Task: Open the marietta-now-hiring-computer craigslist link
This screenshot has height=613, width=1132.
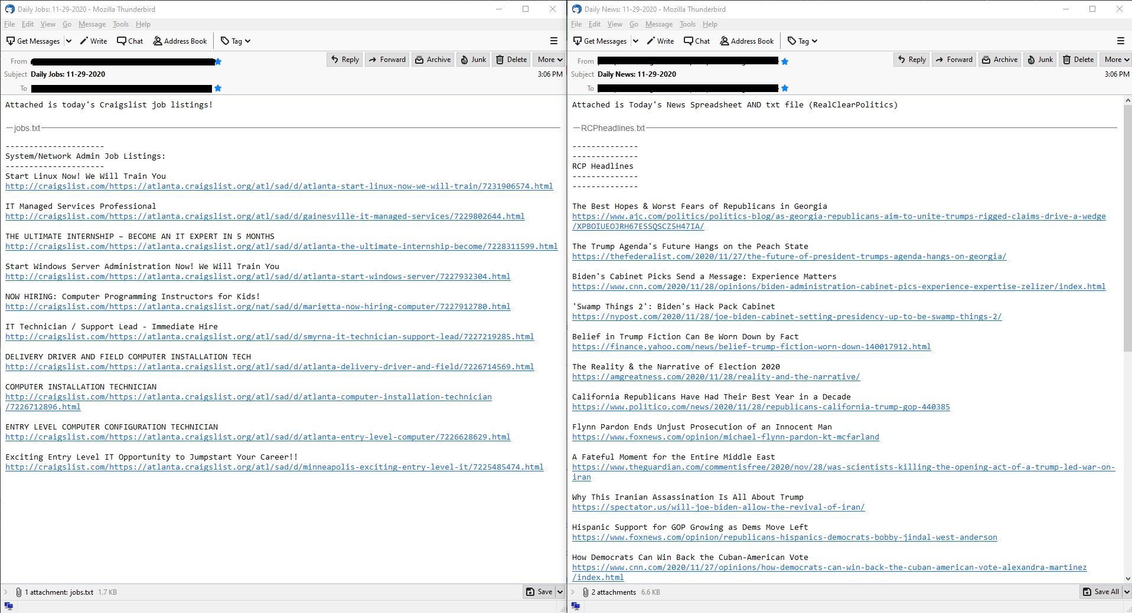Action: tap(258, 307)
